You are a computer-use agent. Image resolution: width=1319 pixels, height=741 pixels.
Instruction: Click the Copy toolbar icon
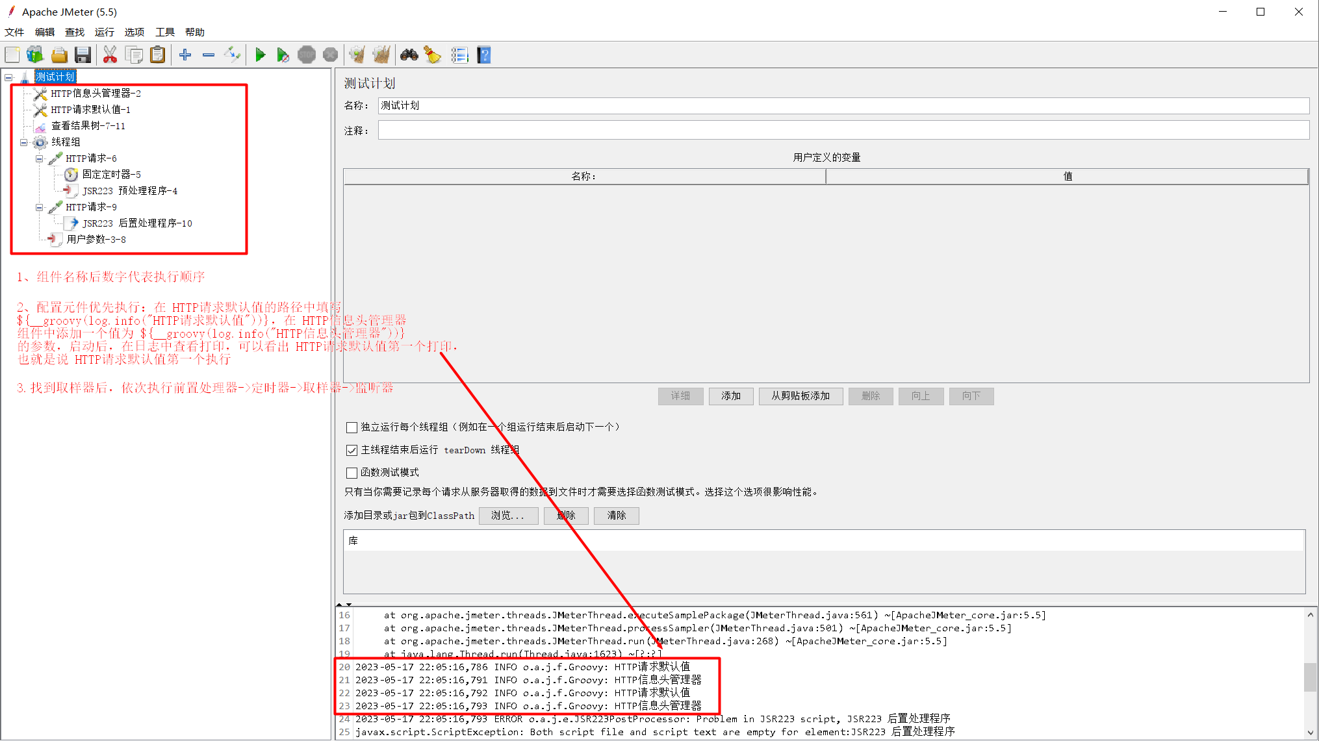134,55
